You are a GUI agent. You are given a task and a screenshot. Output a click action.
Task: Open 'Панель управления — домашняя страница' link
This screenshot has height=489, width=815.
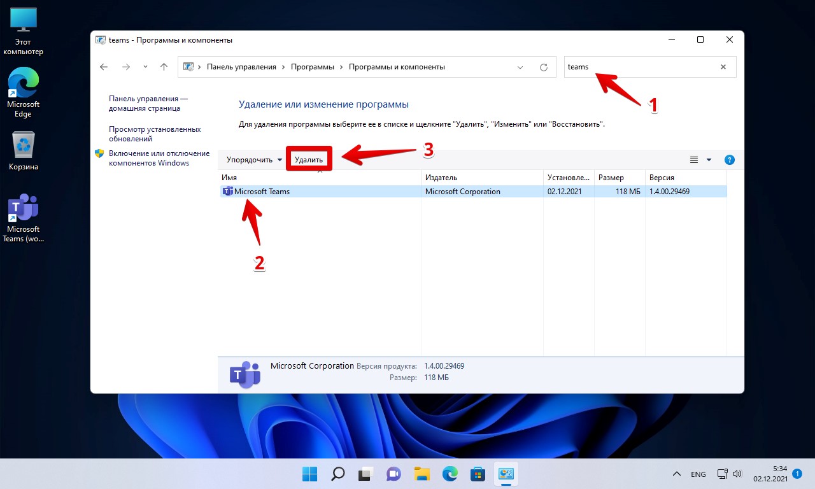[x=148, y=104]
